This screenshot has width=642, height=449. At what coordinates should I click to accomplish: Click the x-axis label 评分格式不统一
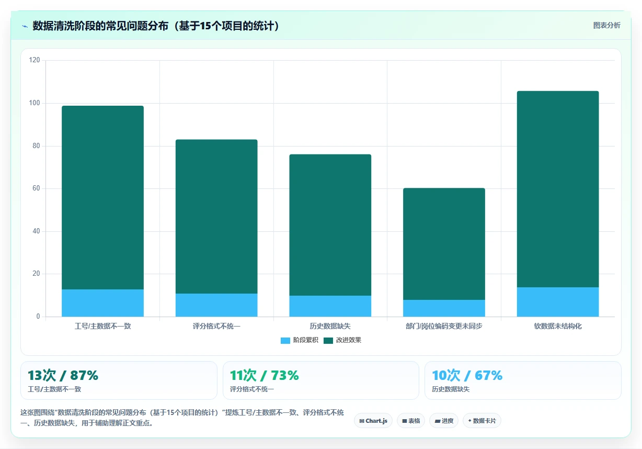tap(216, 326)
